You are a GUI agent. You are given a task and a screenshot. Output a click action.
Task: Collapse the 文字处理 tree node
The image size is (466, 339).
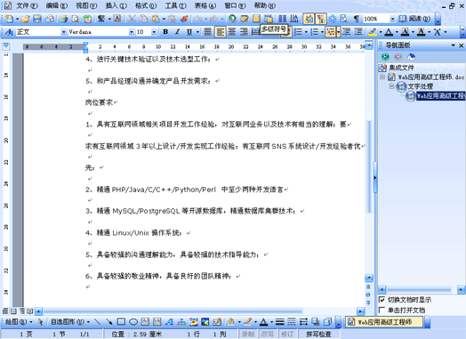(x=391, y=86)
